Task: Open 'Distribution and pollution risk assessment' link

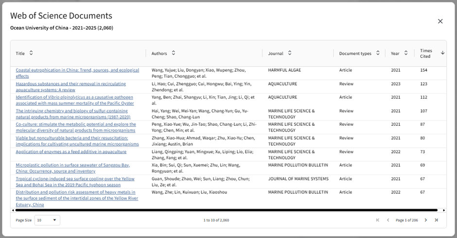Action: (77, 198)
